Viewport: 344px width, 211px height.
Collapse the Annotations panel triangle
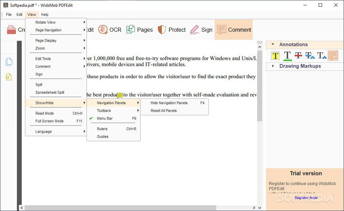coord(273,44)
